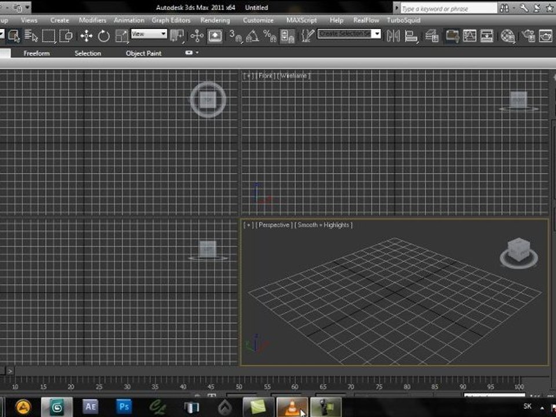The height and width of the screenshot is (417, 556).
Task: Pick the Select and Scale tool
Action: coord(122,36)
